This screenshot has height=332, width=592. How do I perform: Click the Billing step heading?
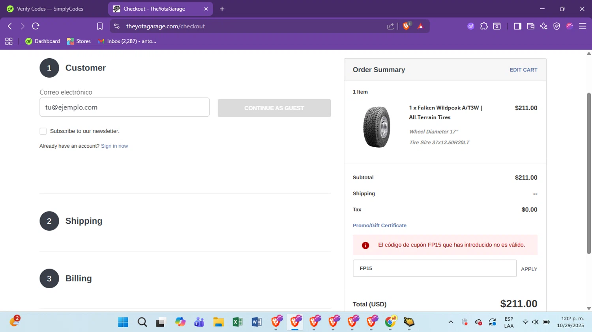point(79,278)
